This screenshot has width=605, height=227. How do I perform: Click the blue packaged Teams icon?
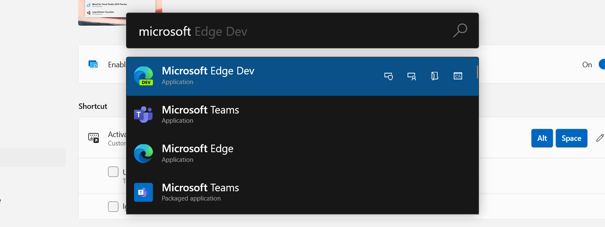point(143,192)
